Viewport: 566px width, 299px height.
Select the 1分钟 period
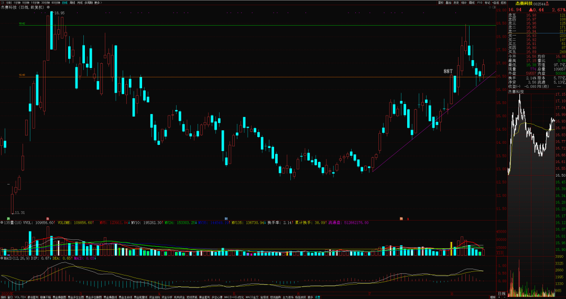coord(17,3)
